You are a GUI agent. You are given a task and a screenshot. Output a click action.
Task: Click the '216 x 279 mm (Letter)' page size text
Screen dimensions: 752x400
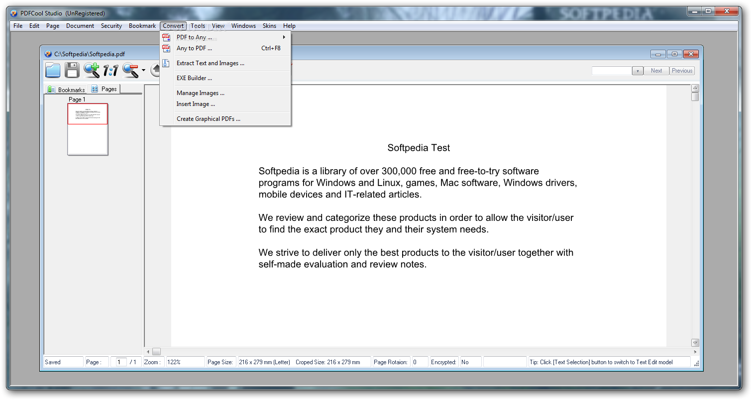pyautogui.click(x=264, y=362)
